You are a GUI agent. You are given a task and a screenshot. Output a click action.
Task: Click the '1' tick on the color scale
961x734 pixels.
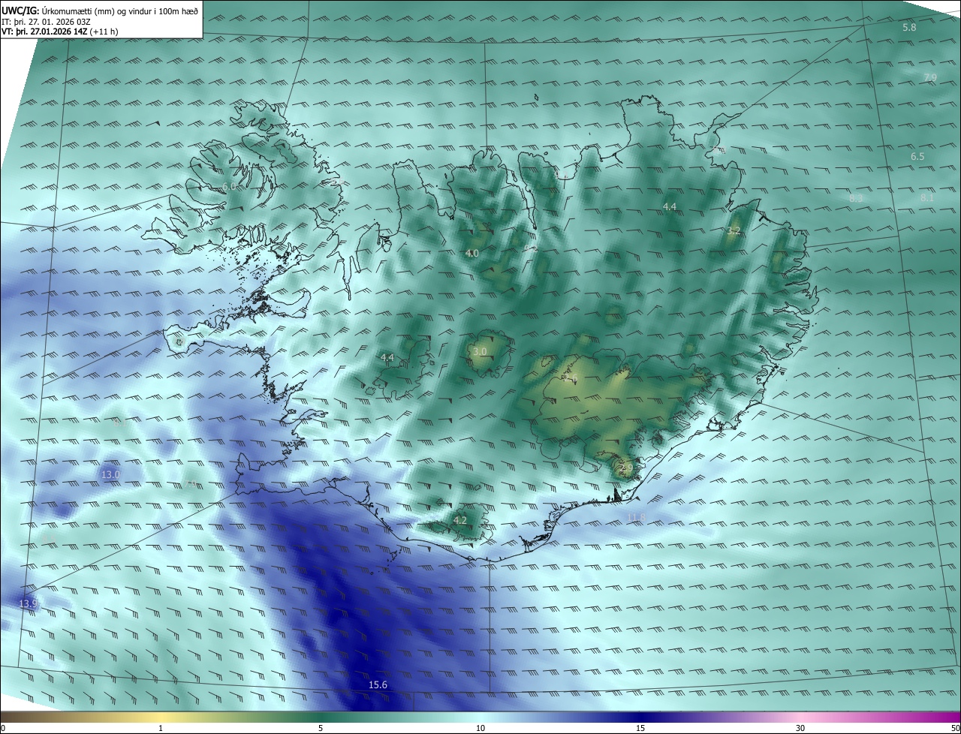[x=161, y=728]
